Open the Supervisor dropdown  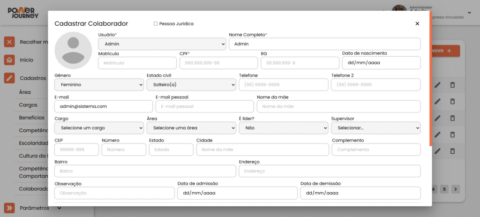(375, 128)
